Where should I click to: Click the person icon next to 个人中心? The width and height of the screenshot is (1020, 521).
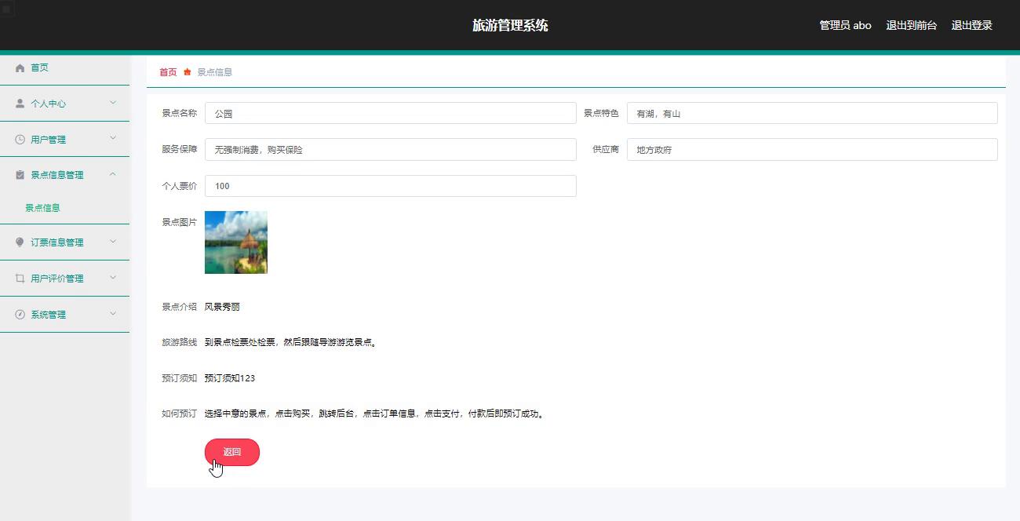[20, 103]
